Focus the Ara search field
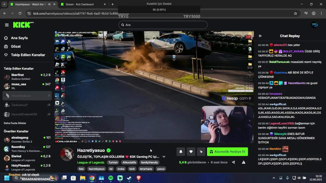This screenshot has width=326, height=183. 163,25
